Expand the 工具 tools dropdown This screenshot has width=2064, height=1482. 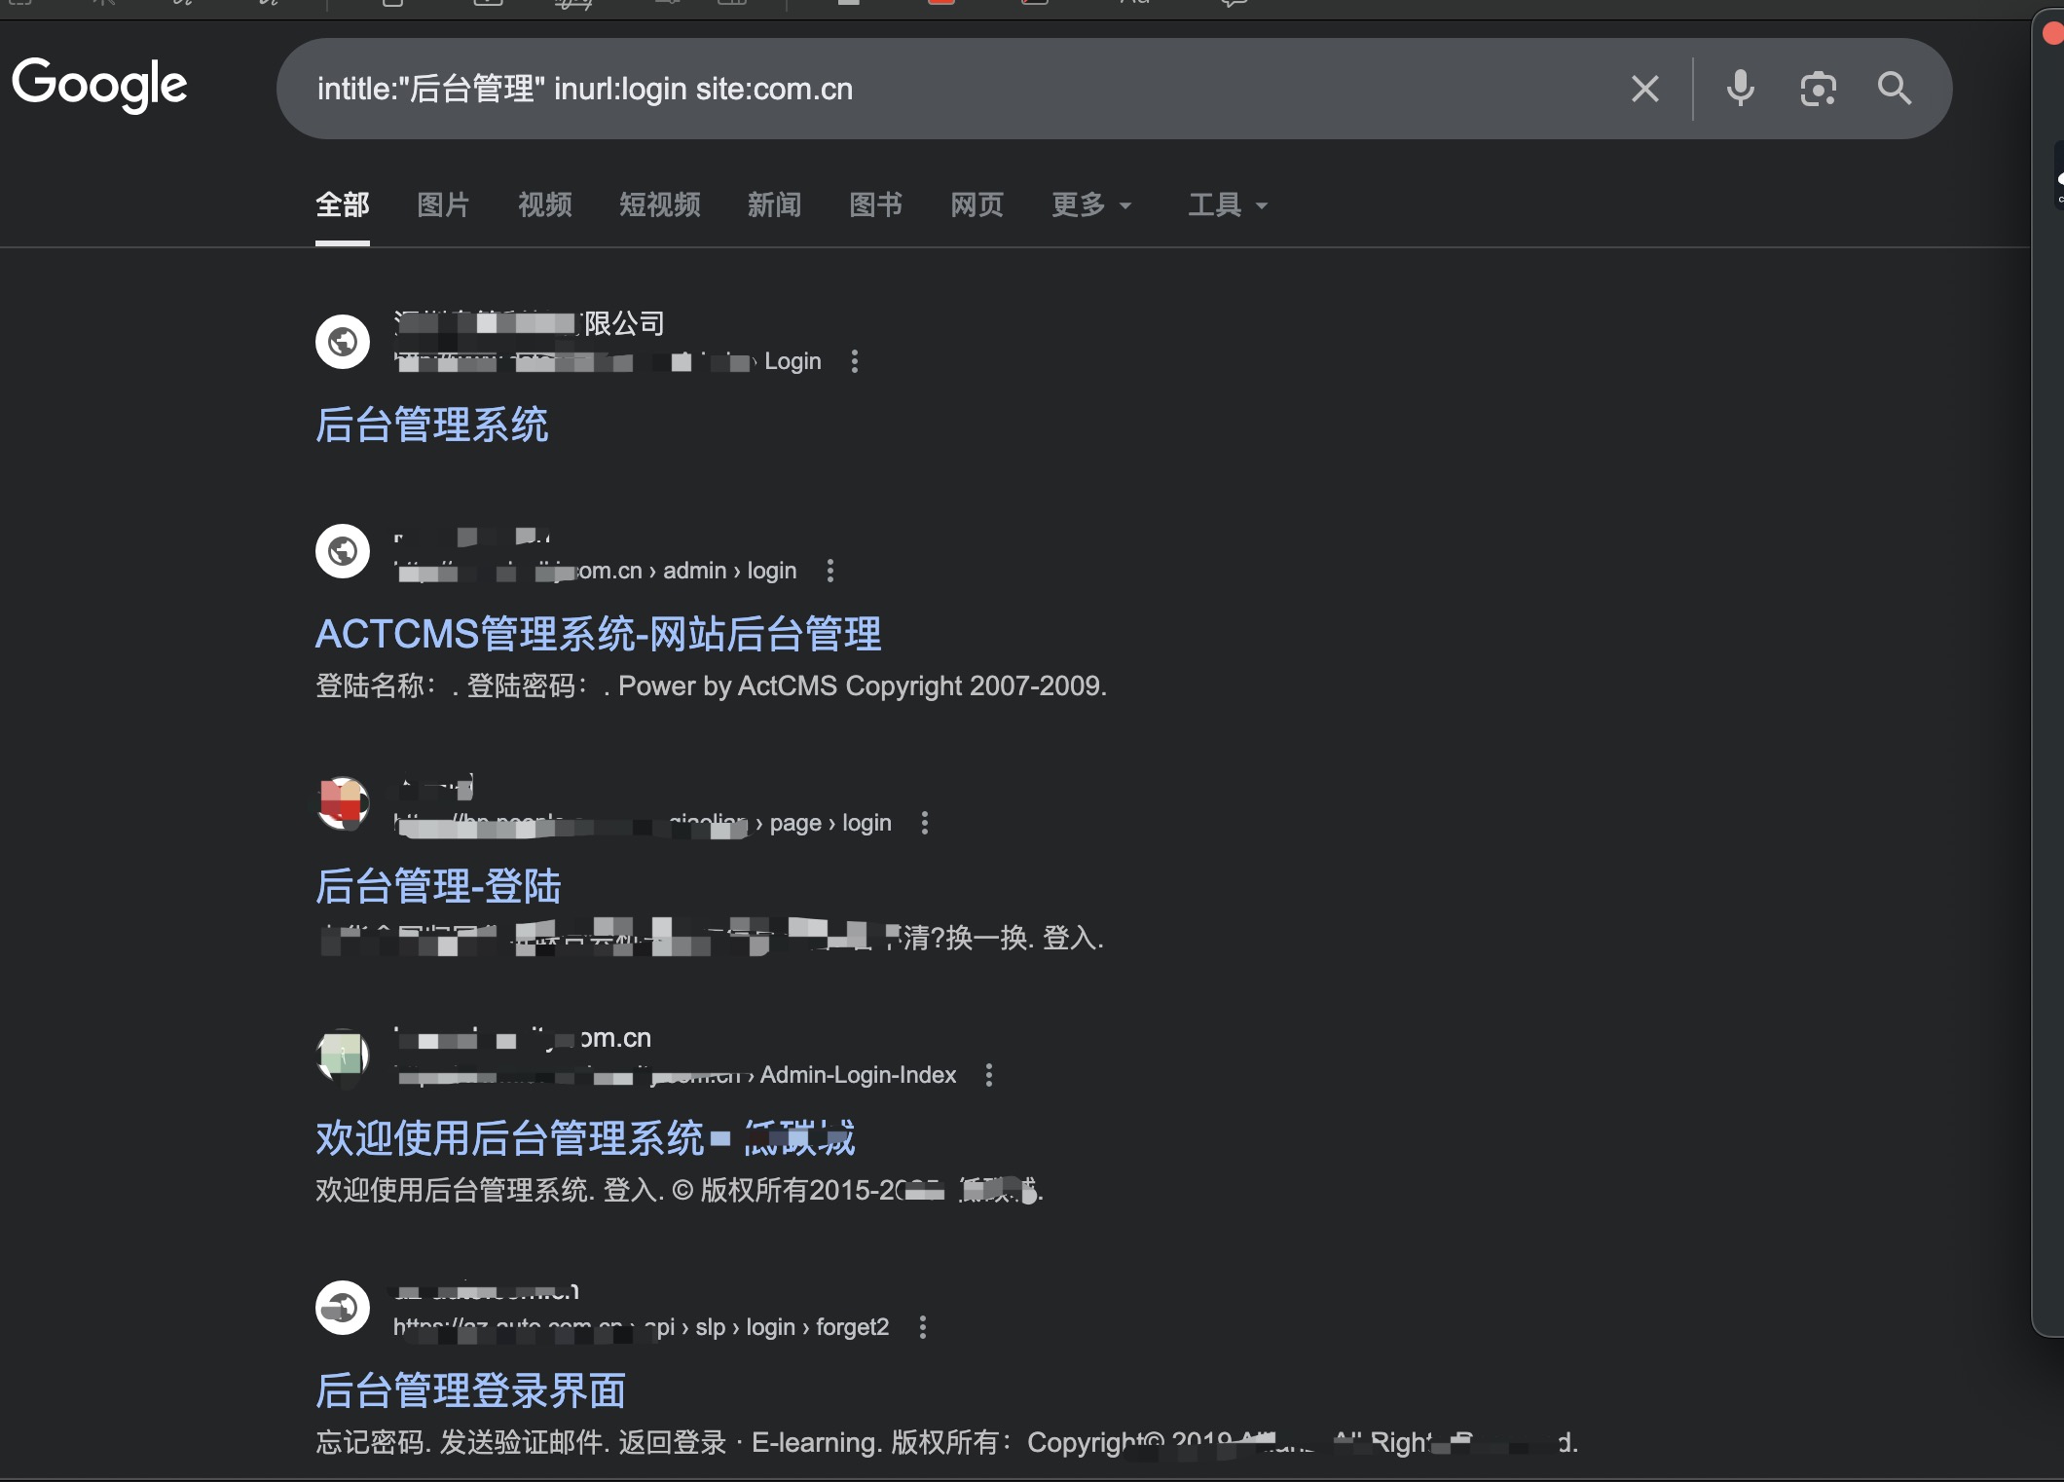[x=1227, y=204]
